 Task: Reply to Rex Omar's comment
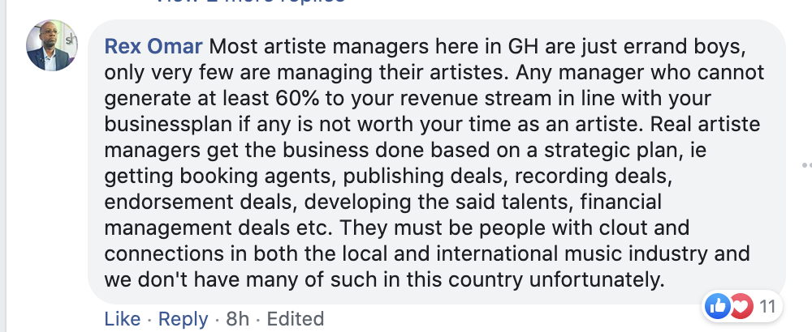183,319
